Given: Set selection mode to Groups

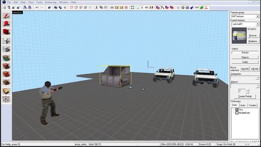Looking at the screenshot, I should tap(245, 53).
